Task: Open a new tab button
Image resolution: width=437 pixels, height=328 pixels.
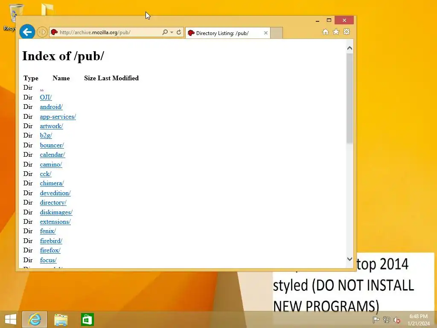Action: click(x=277, y=33)
